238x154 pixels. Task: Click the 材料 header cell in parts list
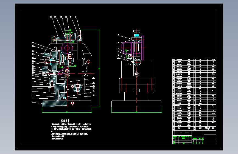coord(200,128)
